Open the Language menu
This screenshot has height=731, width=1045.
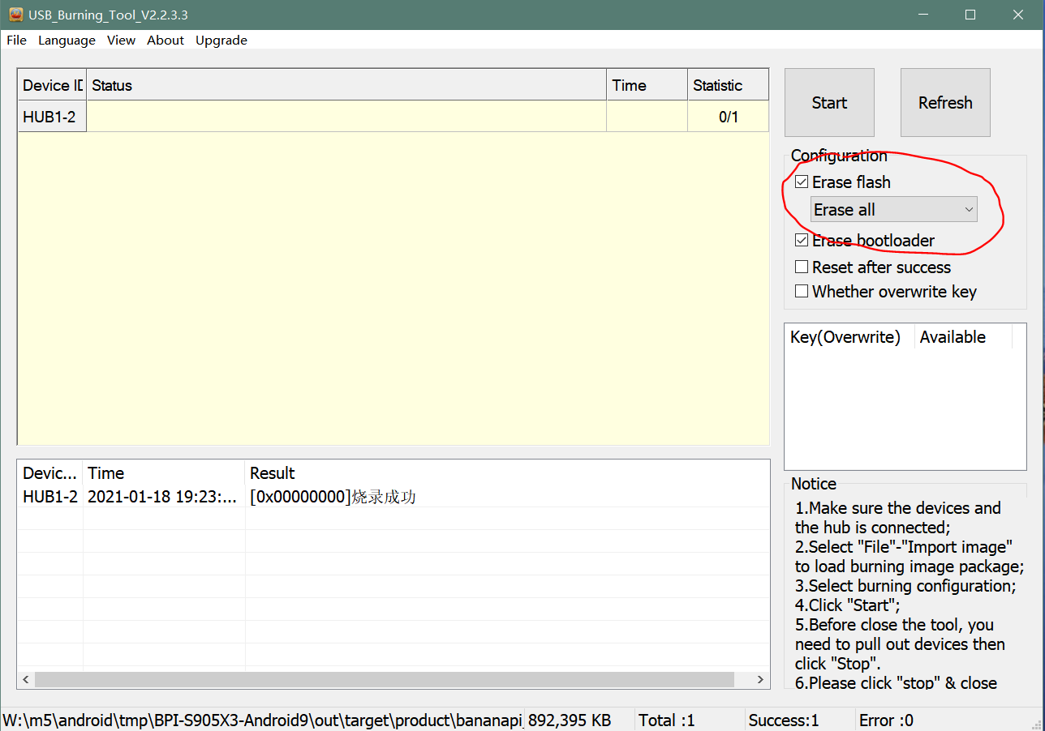pyautogui.click(x=67, y=40)
